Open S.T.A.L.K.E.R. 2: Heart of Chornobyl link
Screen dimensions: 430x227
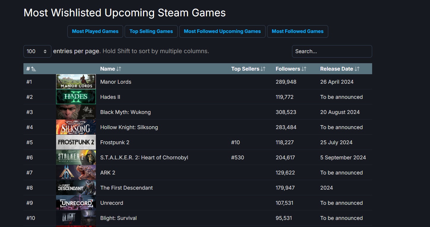pyautogui.click(x=144, y=158)
